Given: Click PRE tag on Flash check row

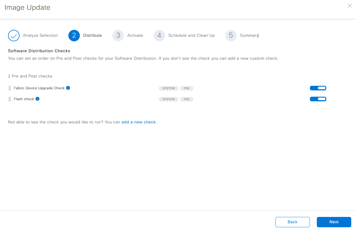Looking at the screenshot, I should 187,99.
